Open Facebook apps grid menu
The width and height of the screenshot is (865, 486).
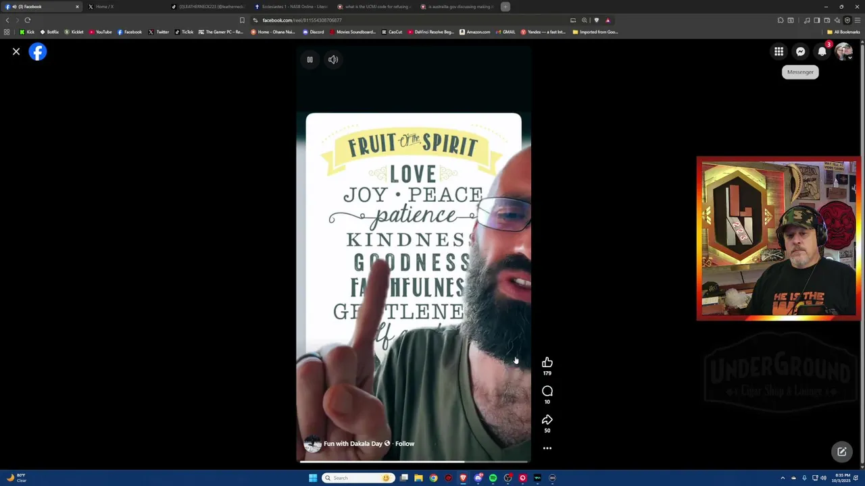(779, 51)
